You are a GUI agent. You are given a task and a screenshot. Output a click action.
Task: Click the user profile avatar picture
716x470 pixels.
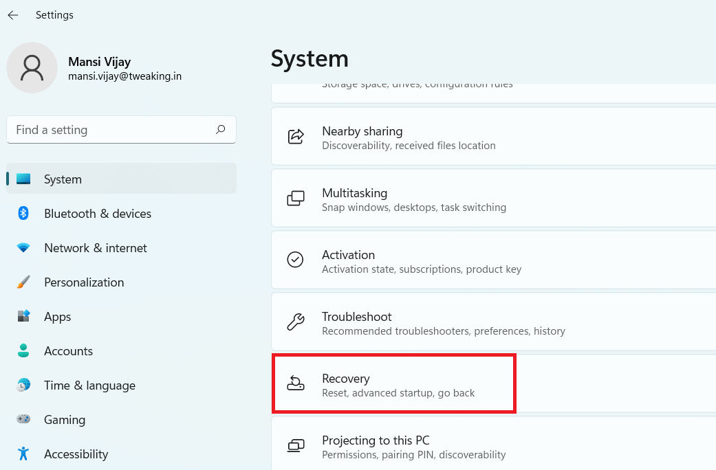tap(32, 67)
